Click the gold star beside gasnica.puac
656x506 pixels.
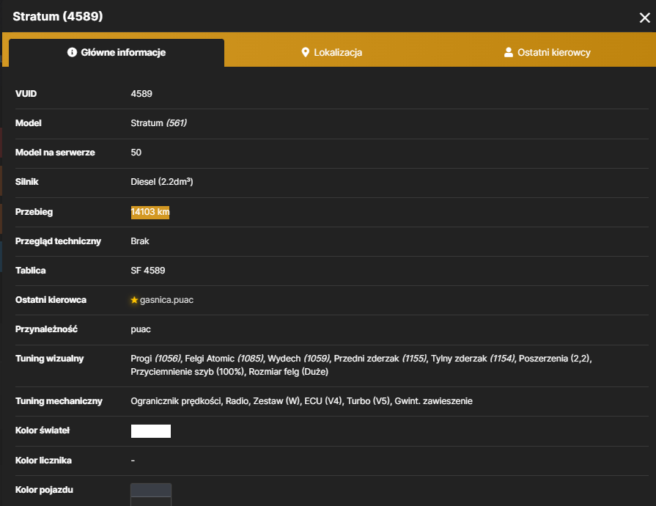[x=134, y=300]
